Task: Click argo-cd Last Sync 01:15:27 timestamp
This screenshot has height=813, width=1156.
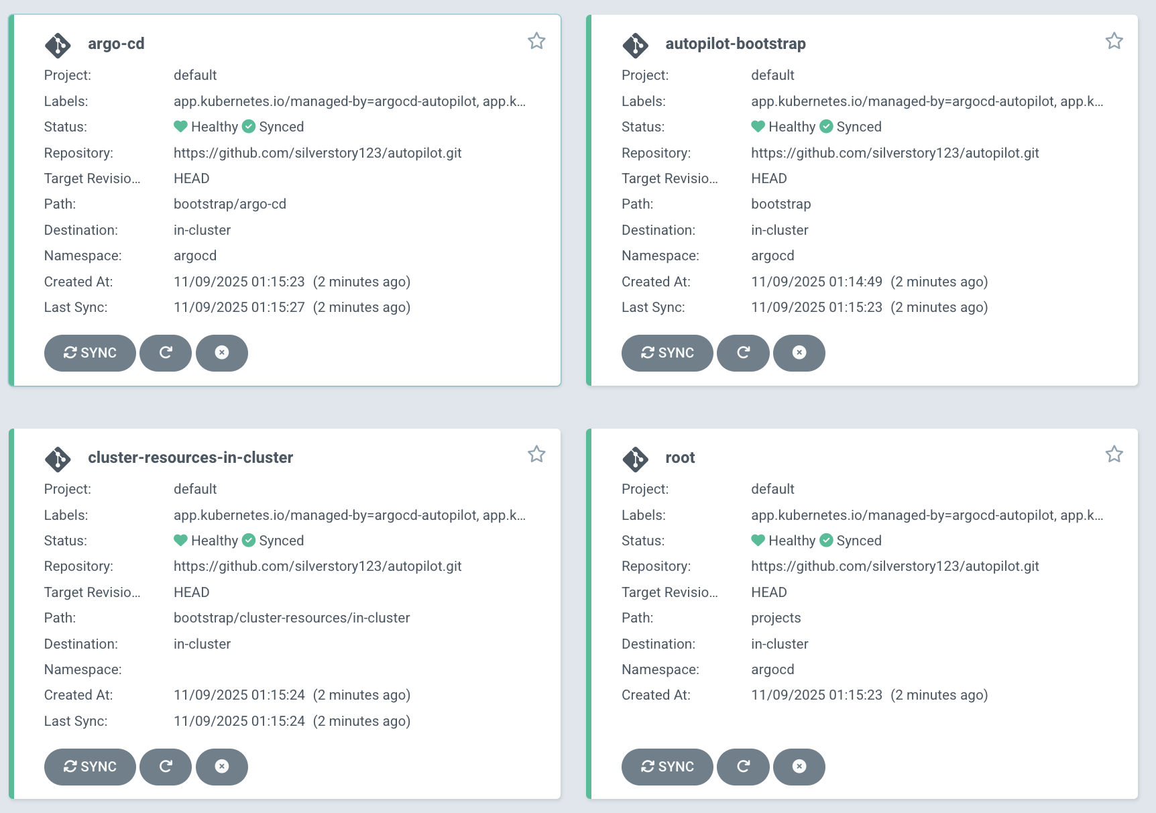Action: (239, 307)
